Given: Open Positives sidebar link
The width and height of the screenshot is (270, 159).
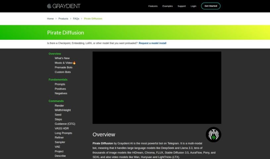Looking at the screenshot, I should point(60,89).
